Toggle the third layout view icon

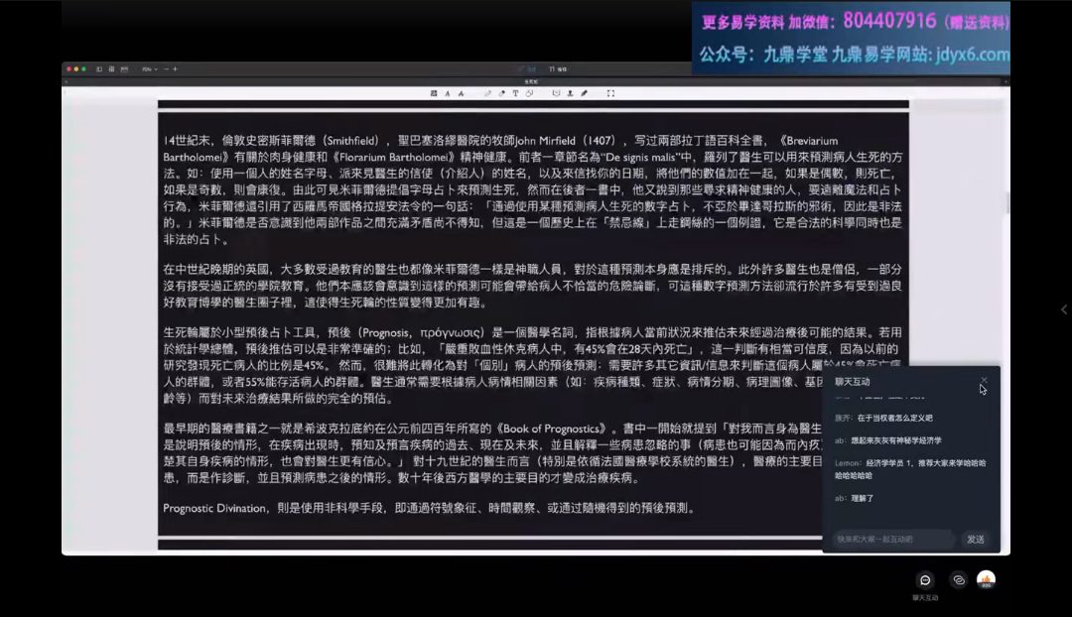click(x=124, y=68)
